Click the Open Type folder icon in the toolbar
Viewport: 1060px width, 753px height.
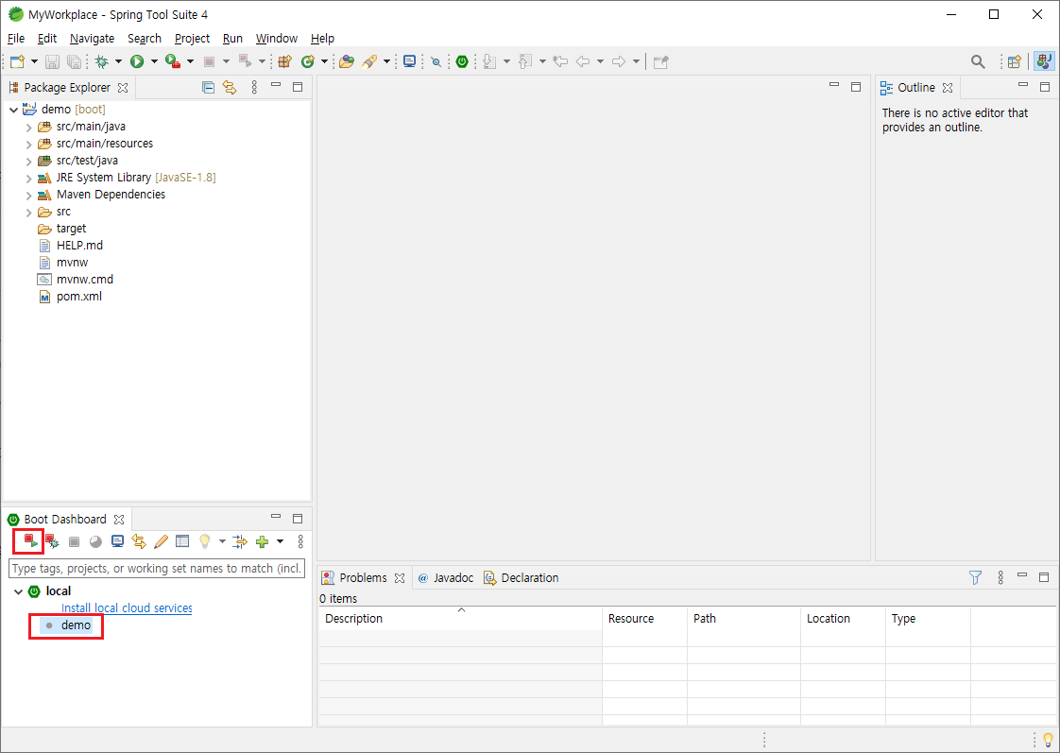(347, 61)
